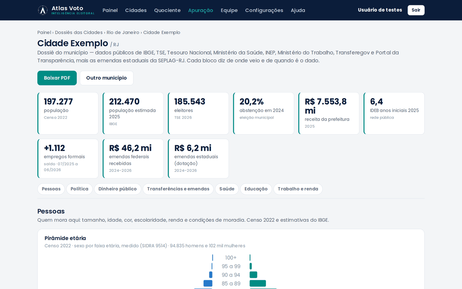Select the Saúde section chip
This screenshot has width=462, height=289.
(x=227, y=189)
